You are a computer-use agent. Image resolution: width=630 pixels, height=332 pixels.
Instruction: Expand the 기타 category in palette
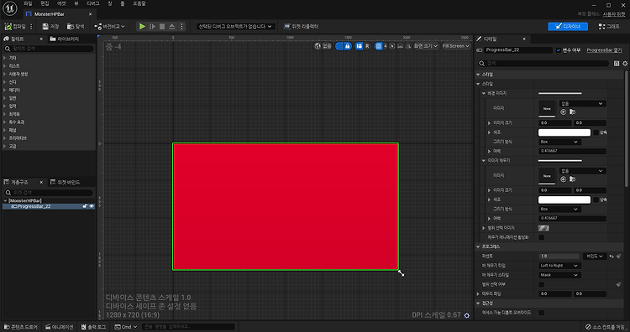(x=5, y=58)
